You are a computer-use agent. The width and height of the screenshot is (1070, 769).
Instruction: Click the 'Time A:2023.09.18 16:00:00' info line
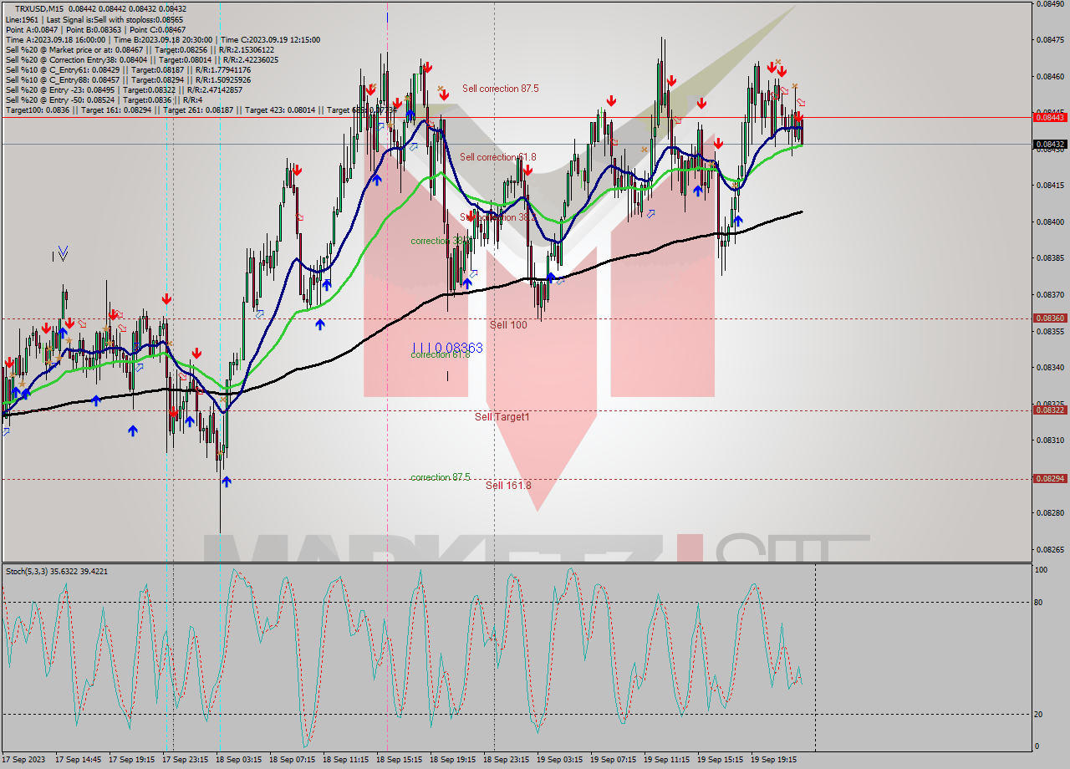(x=162, y=39)
